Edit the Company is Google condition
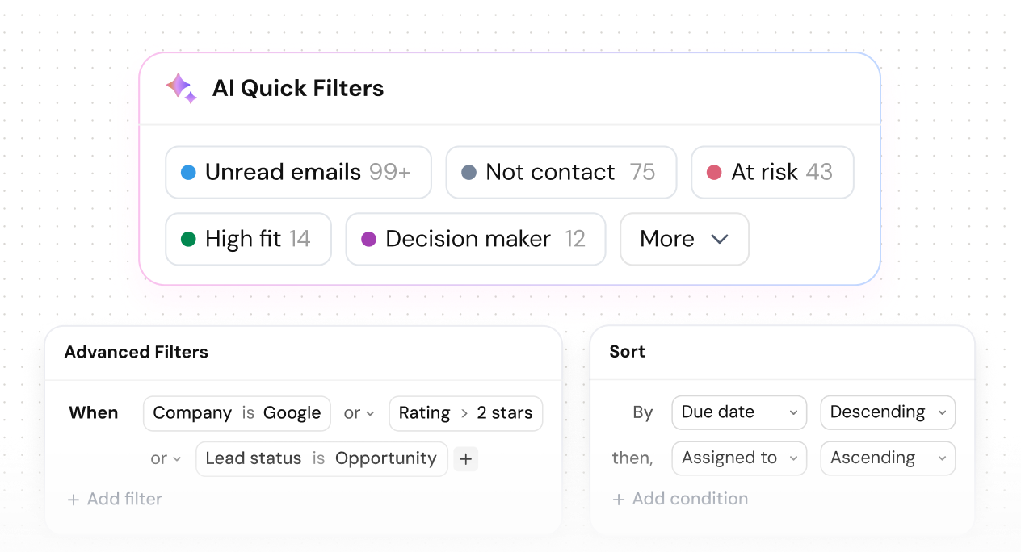This screenshot has width=1021, height=552. [x=237, y=413]
